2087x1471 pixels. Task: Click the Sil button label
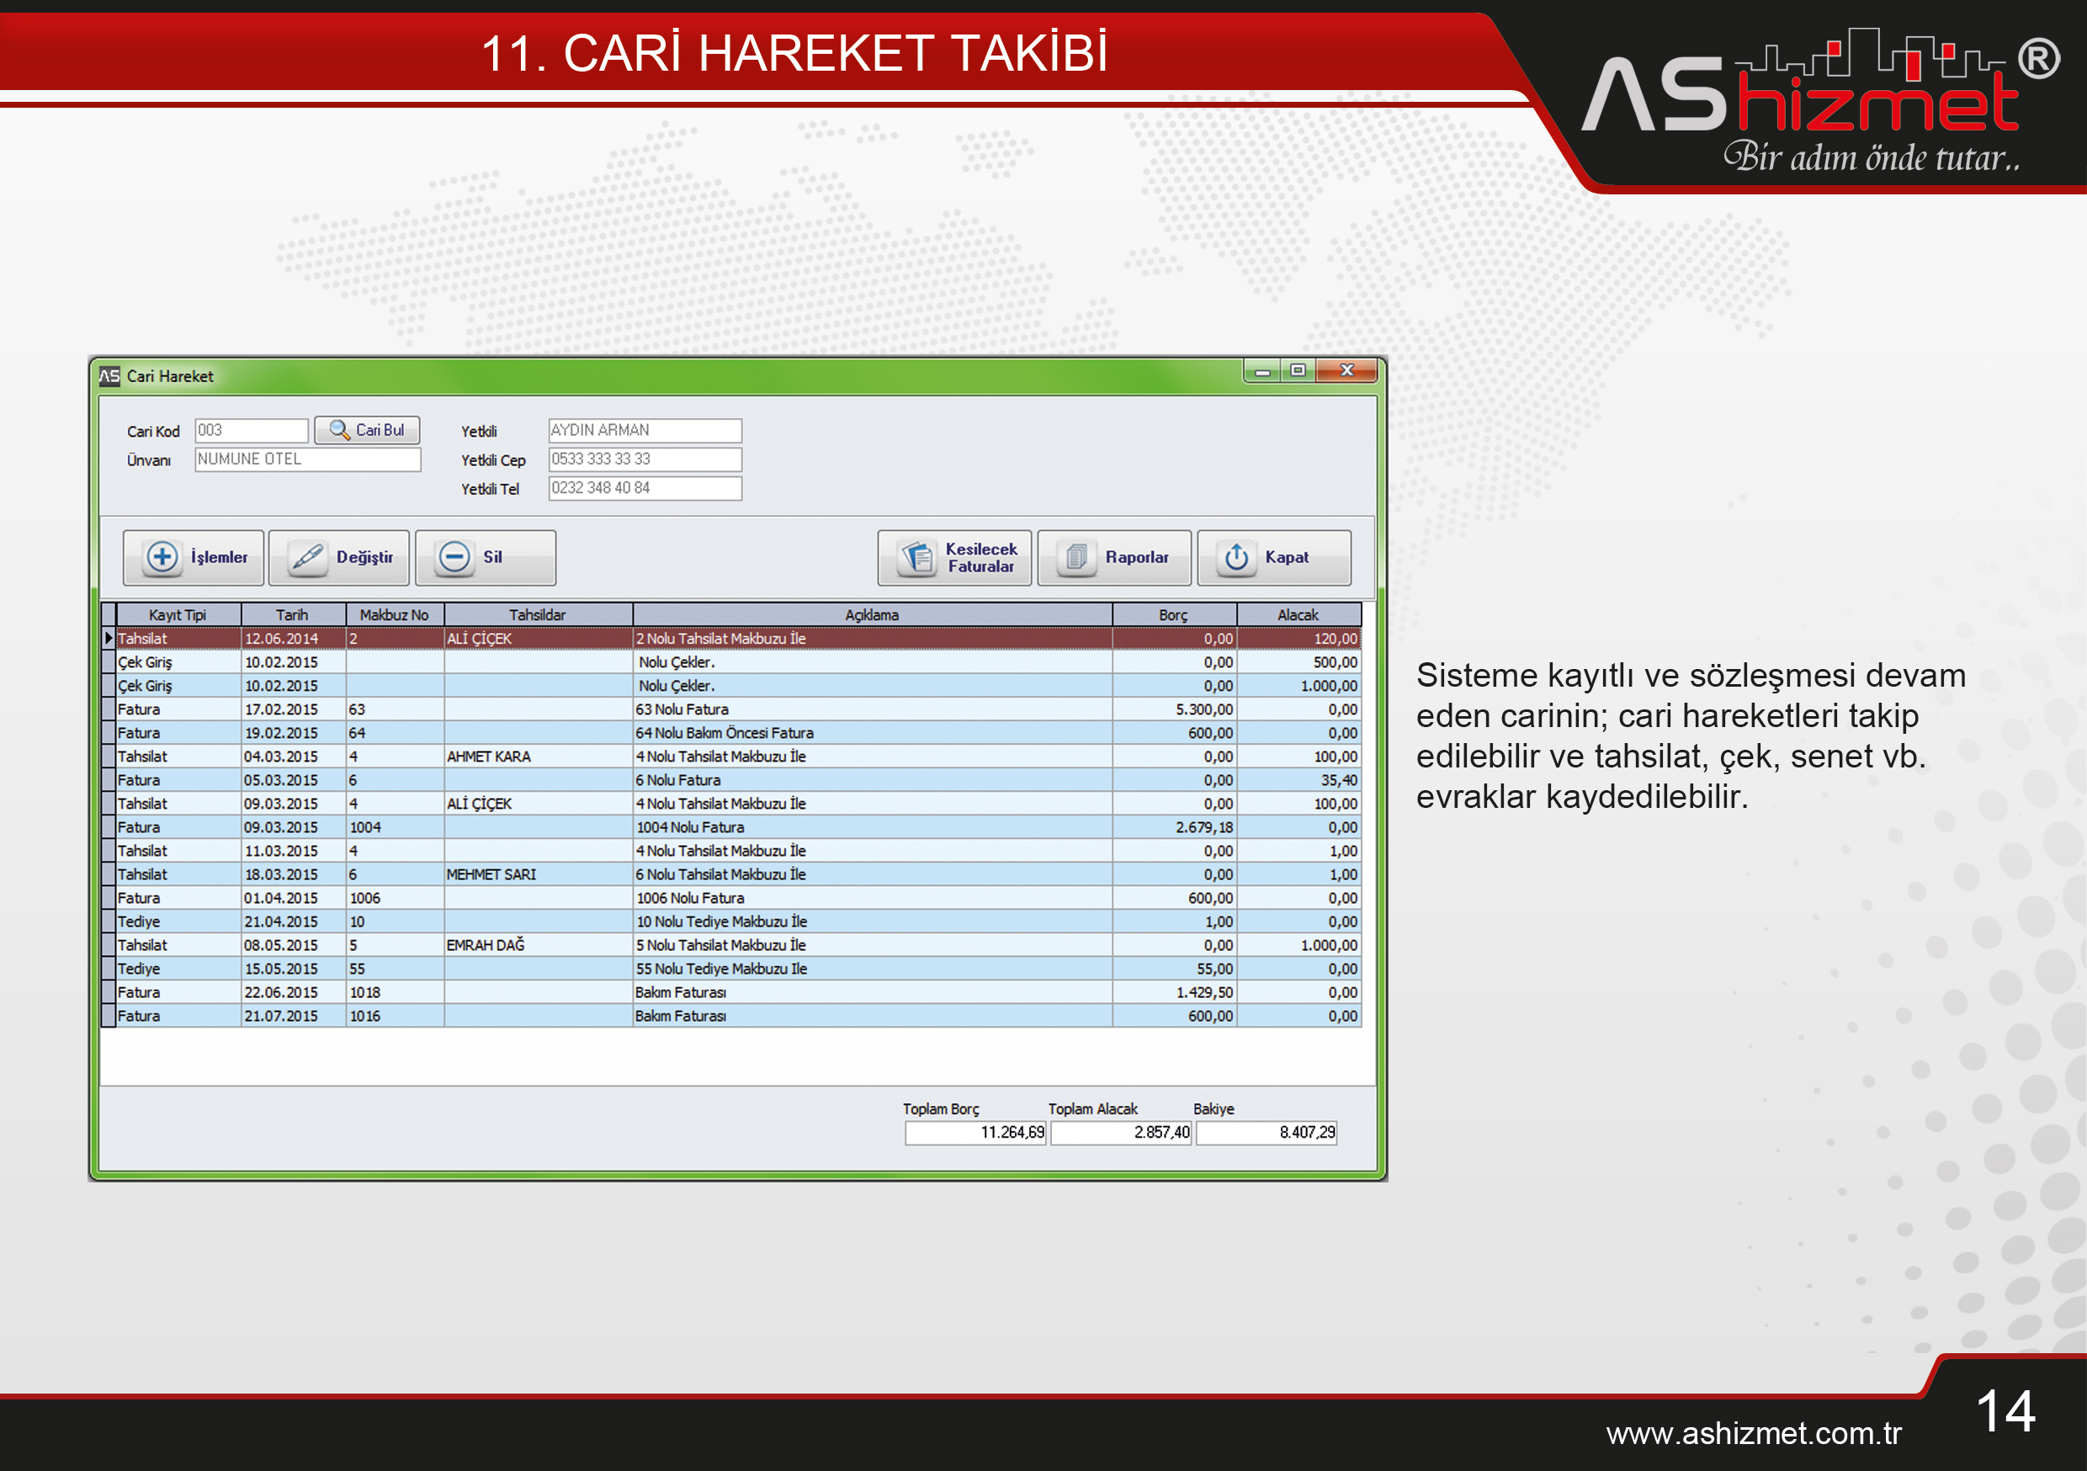[x=492, y=557]
